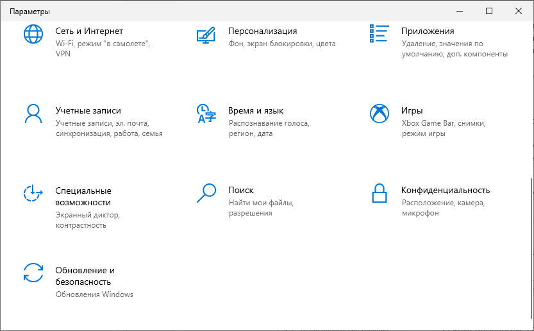Click the Apps list icon

tap(379, 33)
